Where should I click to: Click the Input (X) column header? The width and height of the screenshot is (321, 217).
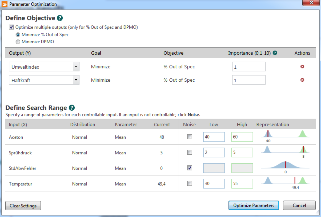[18, 124]
